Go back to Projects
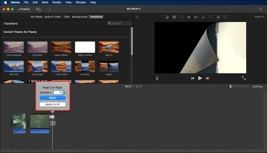 [x=24, y=9]
